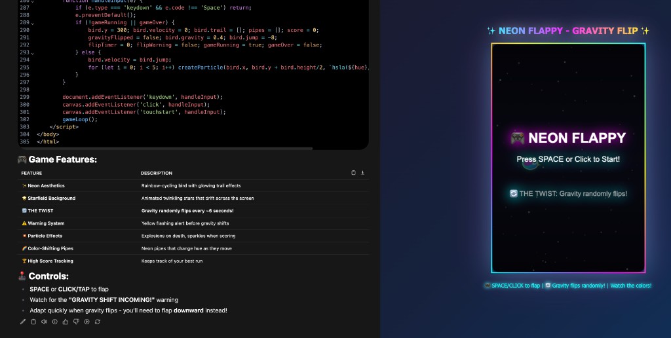This screenshot has height=338, width=671.
Task: Open the circled info icon below the response
Action: point(55,322)
